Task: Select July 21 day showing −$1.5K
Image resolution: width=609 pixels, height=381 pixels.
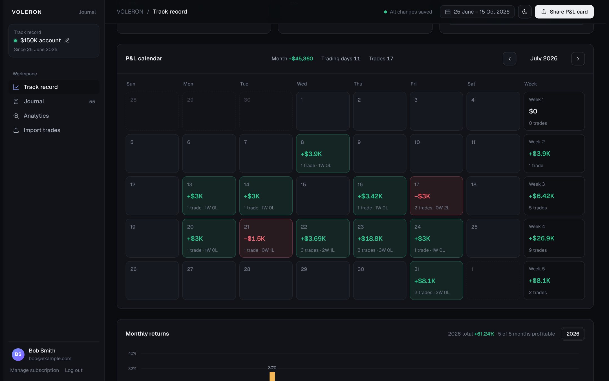Action: (x=266, y=238)
